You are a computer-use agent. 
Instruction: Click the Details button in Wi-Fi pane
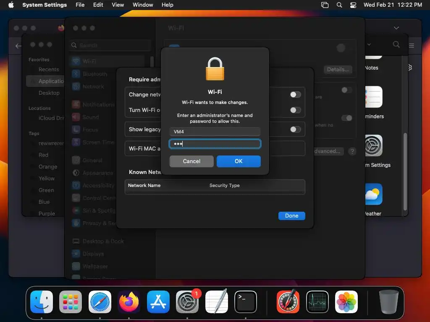tap(338, 70)
